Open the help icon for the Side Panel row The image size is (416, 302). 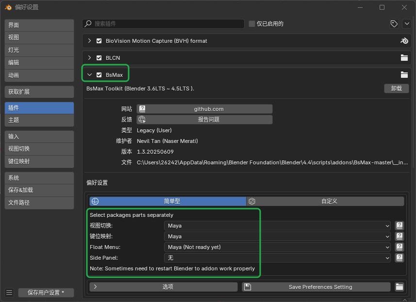(399, 258)
